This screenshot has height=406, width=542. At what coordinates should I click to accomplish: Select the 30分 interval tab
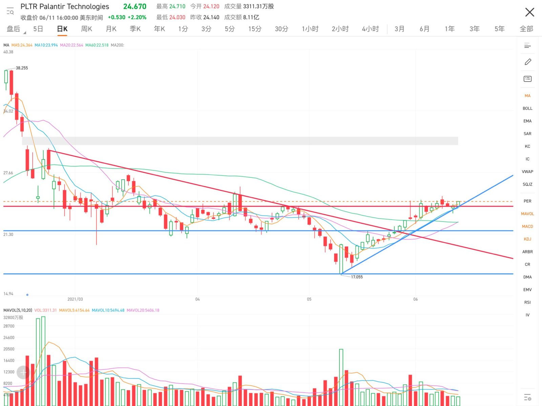click(x=282, y=29)
